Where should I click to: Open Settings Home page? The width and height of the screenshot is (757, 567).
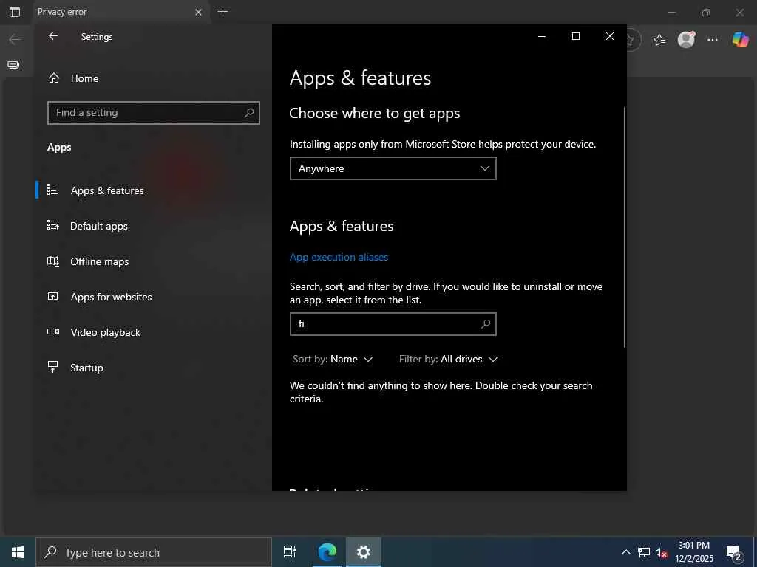(84, 78)
